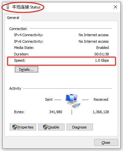123x151 pixels.
Task: Click the Sent bytes value 341,980
Action: [56, 112]
